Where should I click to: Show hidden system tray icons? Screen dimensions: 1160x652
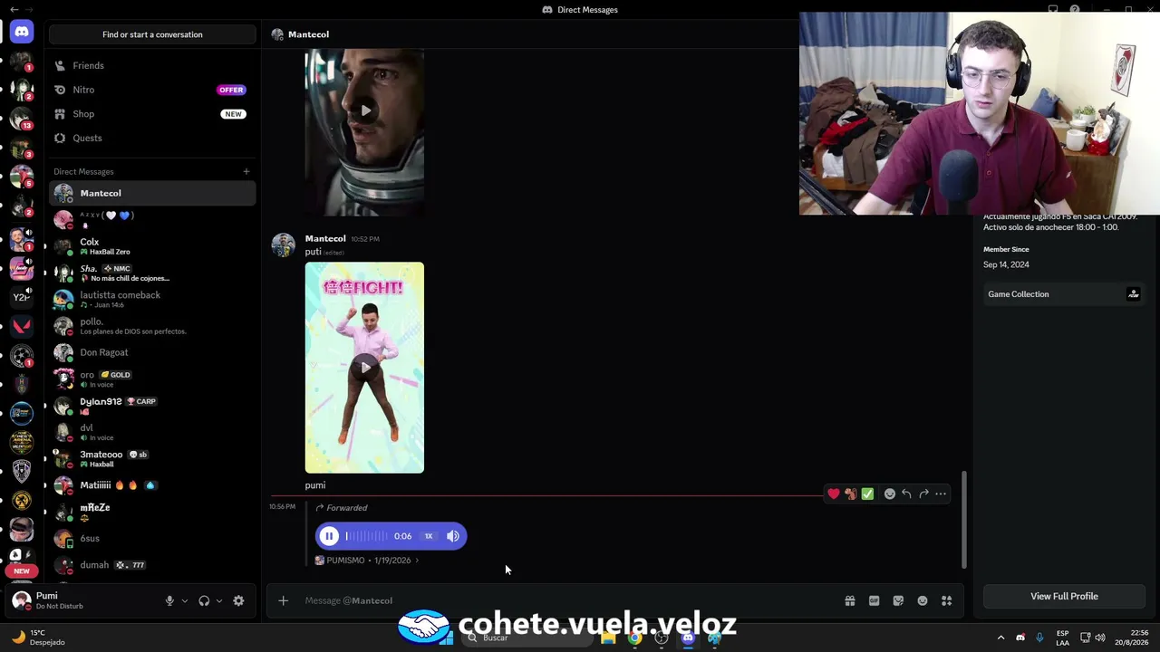[x=1000, y=638]
